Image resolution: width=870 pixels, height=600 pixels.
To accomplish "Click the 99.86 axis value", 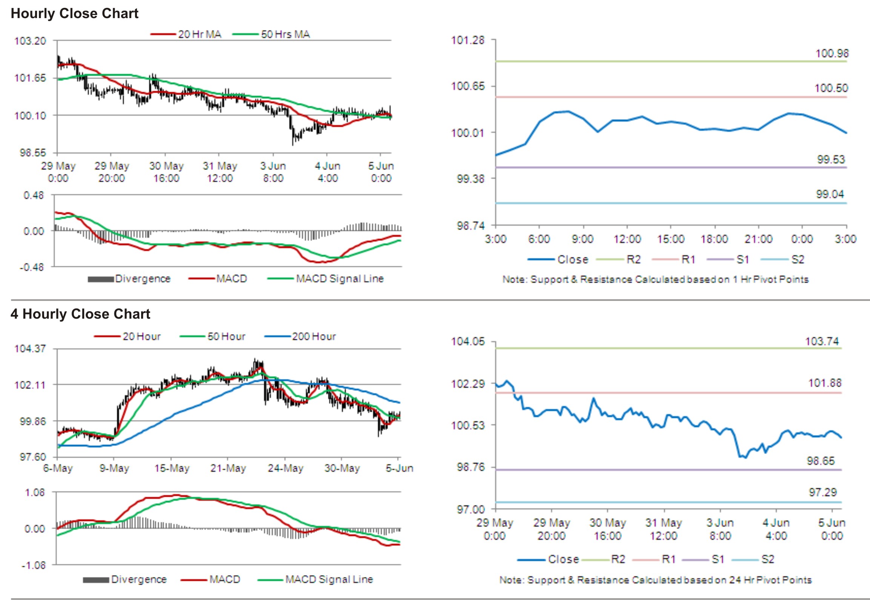I will click(x=33, y=421).
